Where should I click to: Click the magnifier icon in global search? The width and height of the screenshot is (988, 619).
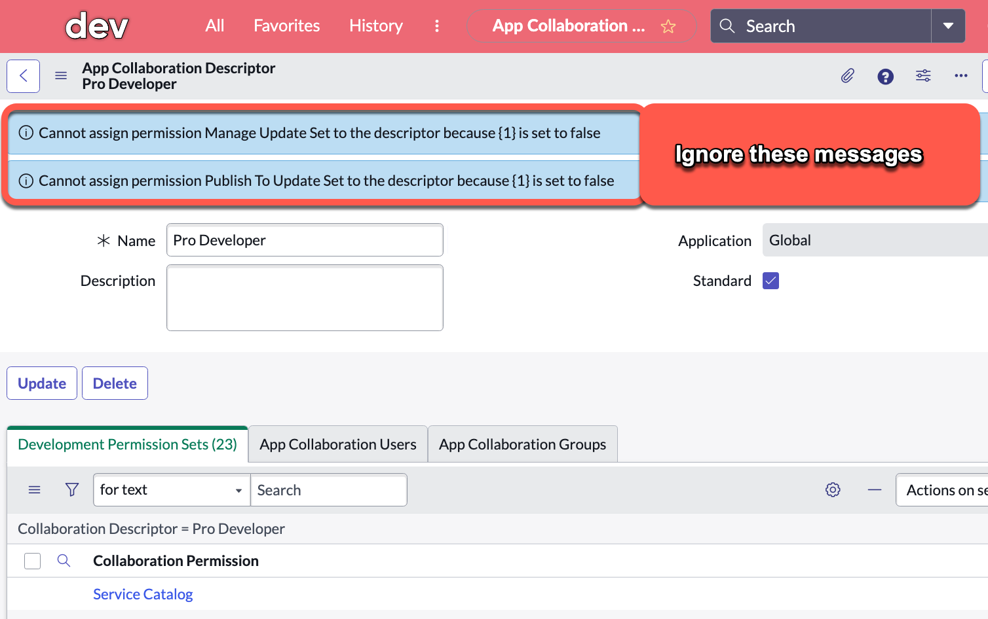(727, 26)
